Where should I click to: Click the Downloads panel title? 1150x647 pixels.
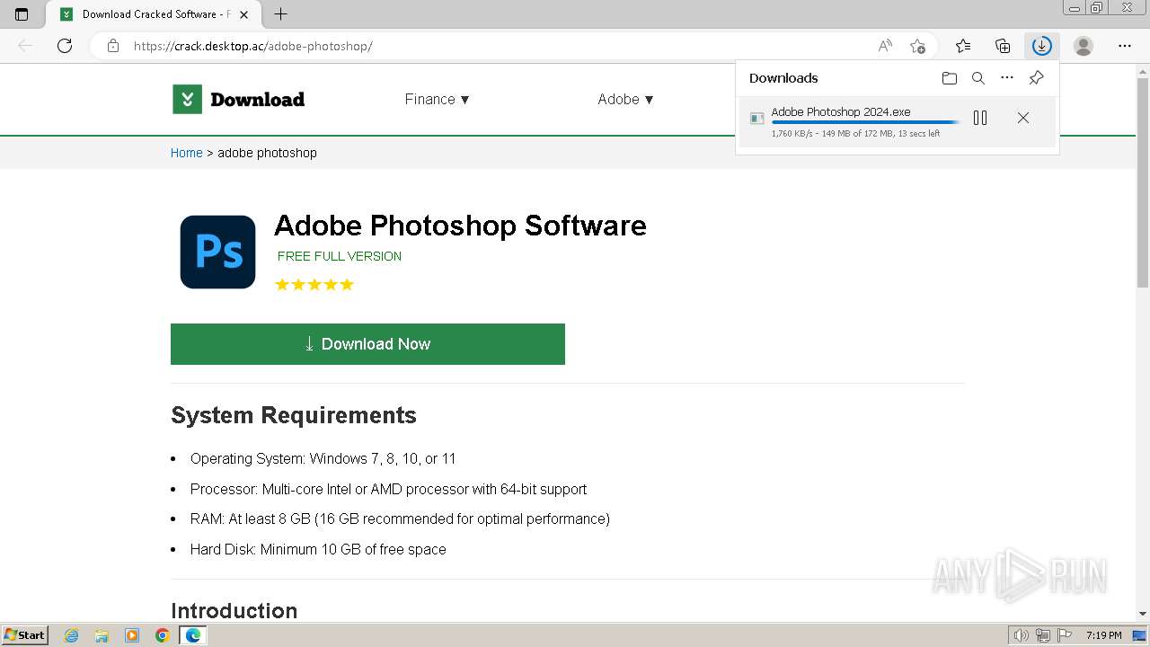783,78
